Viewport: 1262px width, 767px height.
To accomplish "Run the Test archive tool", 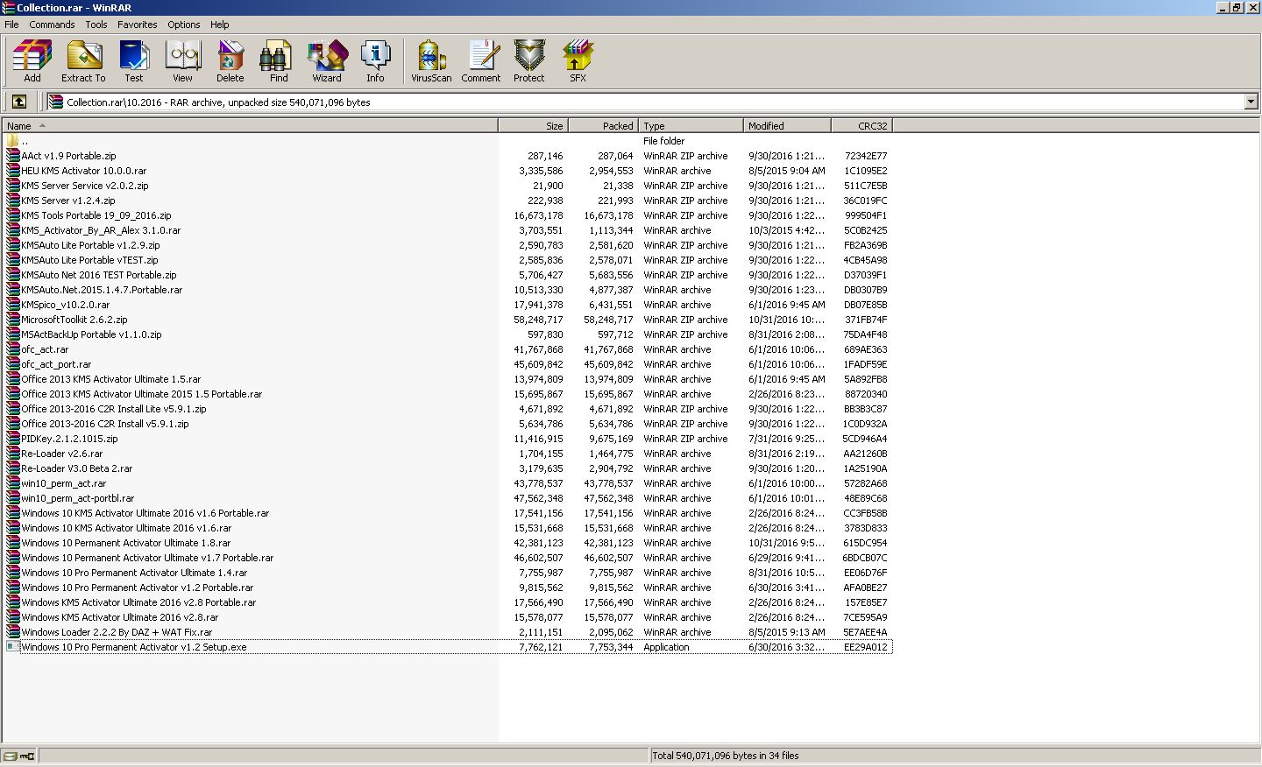I will click(x=134, y=60).
